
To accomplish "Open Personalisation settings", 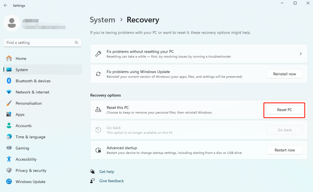I will pos(43,103).
